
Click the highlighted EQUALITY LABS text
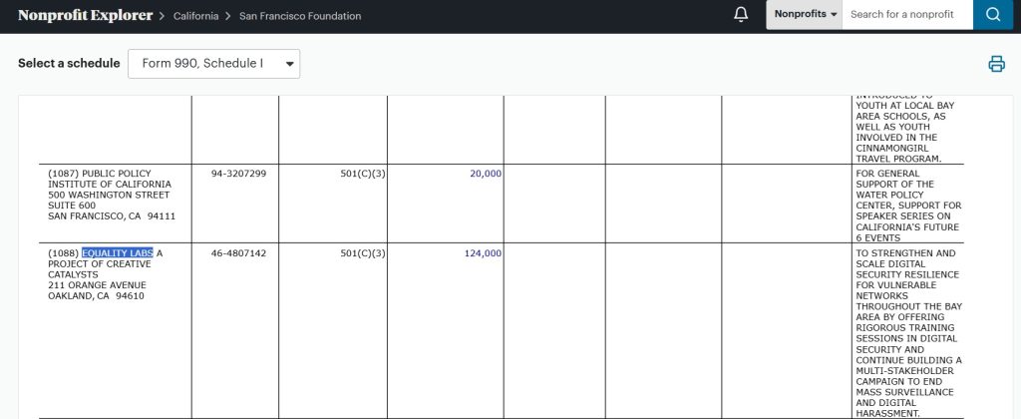tap(118, 253)
